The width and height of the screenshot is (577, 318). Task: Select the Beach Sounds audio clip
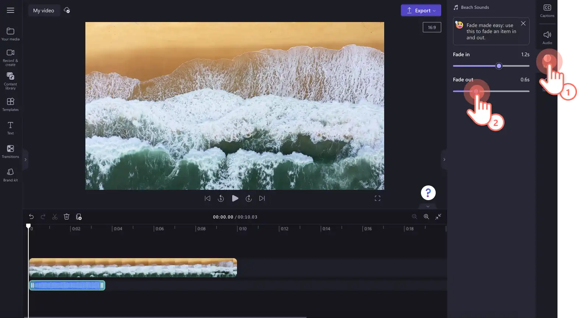pyautogui.click(x=67, y=285)
